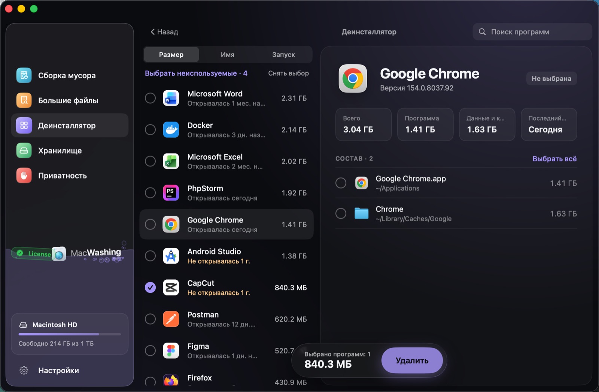The image size is (599, 392).
Task: Check the Chrome caches folder checkbox
Action: pyautogui.click(x=341, y=213)
